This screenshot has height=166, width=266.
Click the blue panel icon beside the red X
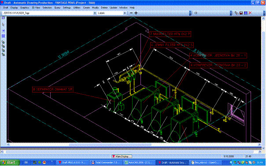[x=246, y=13]
